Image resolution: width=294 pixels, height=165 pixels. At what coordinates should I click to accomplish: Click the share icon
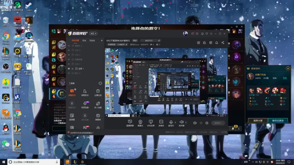(223, 43)
